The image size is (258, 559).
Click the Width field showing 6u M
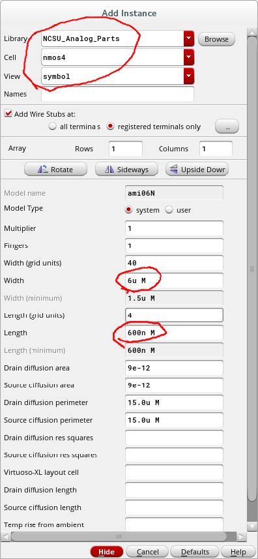pos(175,280)
